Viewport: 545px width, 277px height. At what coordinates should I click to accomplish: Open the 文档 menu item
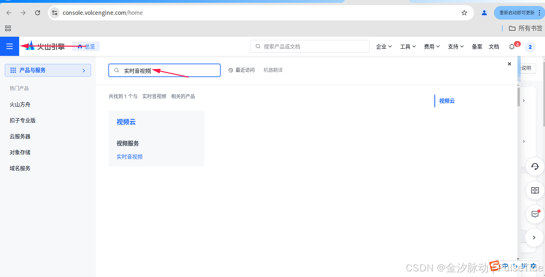(494, 46)
